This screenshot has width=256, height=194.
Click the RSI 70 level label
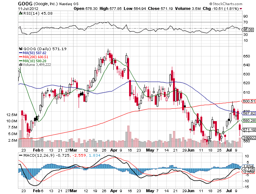[x=245, y=22]
